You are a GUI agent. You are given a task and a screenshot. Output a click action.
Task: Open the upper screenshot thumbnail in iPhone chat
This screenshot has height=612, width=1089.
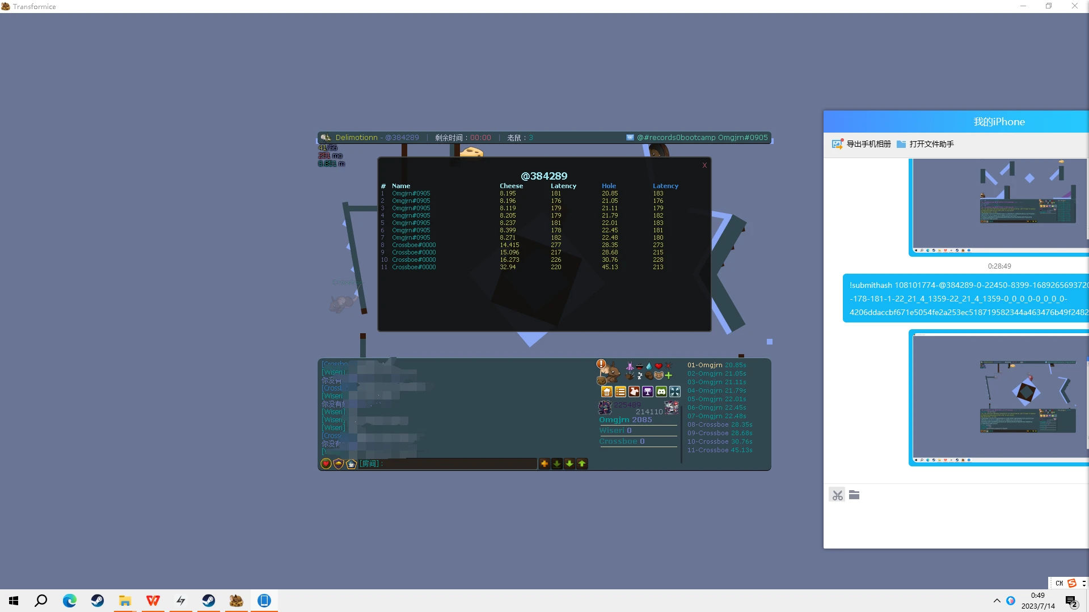(999, 207)
